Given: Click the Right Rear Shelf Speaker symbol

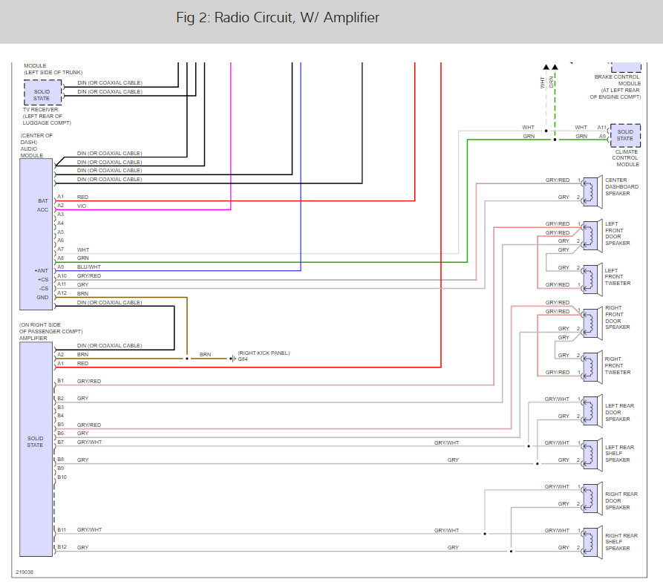Looking at the screenshot, I should (592, 543).
